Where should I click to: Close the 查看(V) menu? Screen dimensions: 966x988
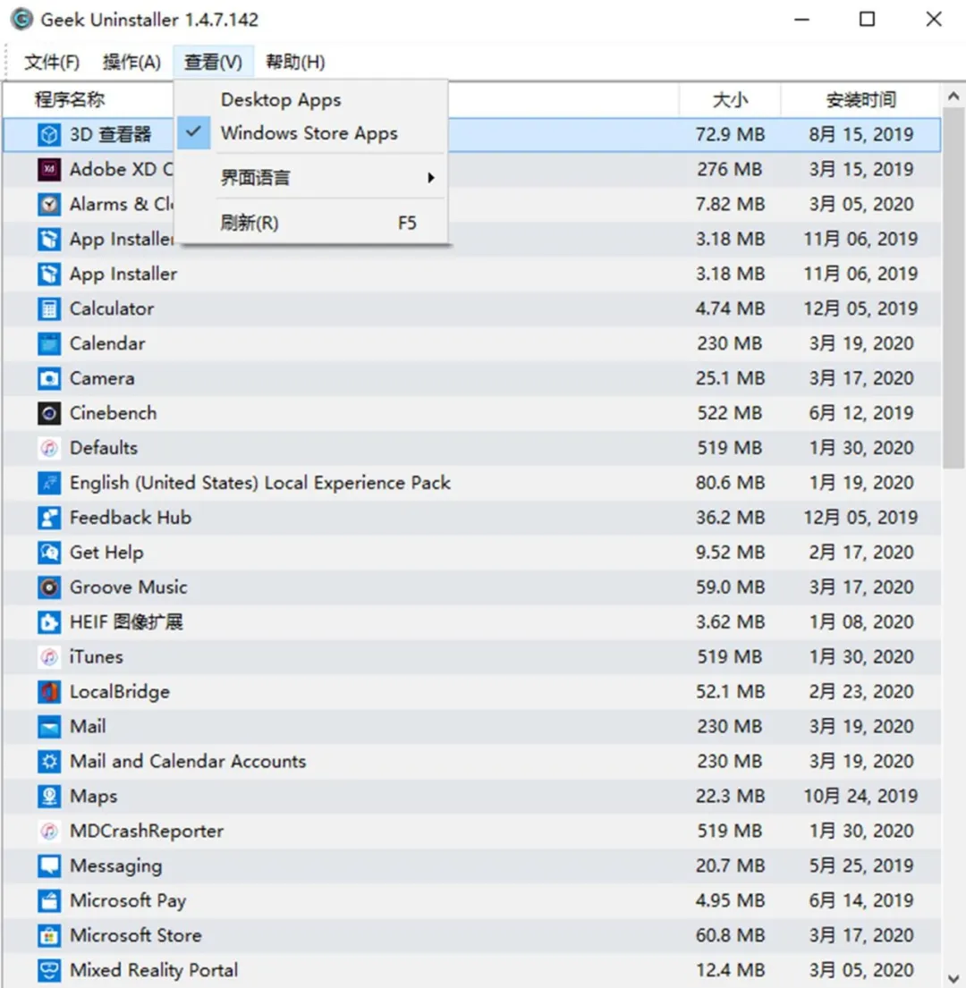tap(213, 62)
